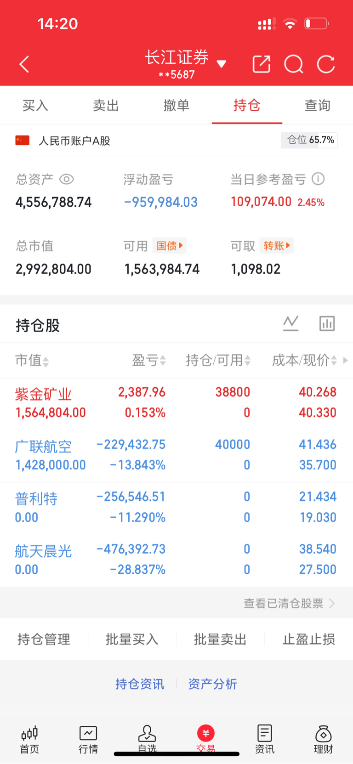This screenshot has height=764, width=353.
Task: Tap the 可用 amount 1,563,984.74
Action: (162, 269)
